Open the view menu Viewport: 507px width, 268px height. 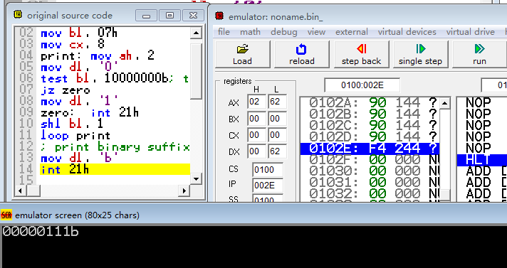(x=316, y=32)
